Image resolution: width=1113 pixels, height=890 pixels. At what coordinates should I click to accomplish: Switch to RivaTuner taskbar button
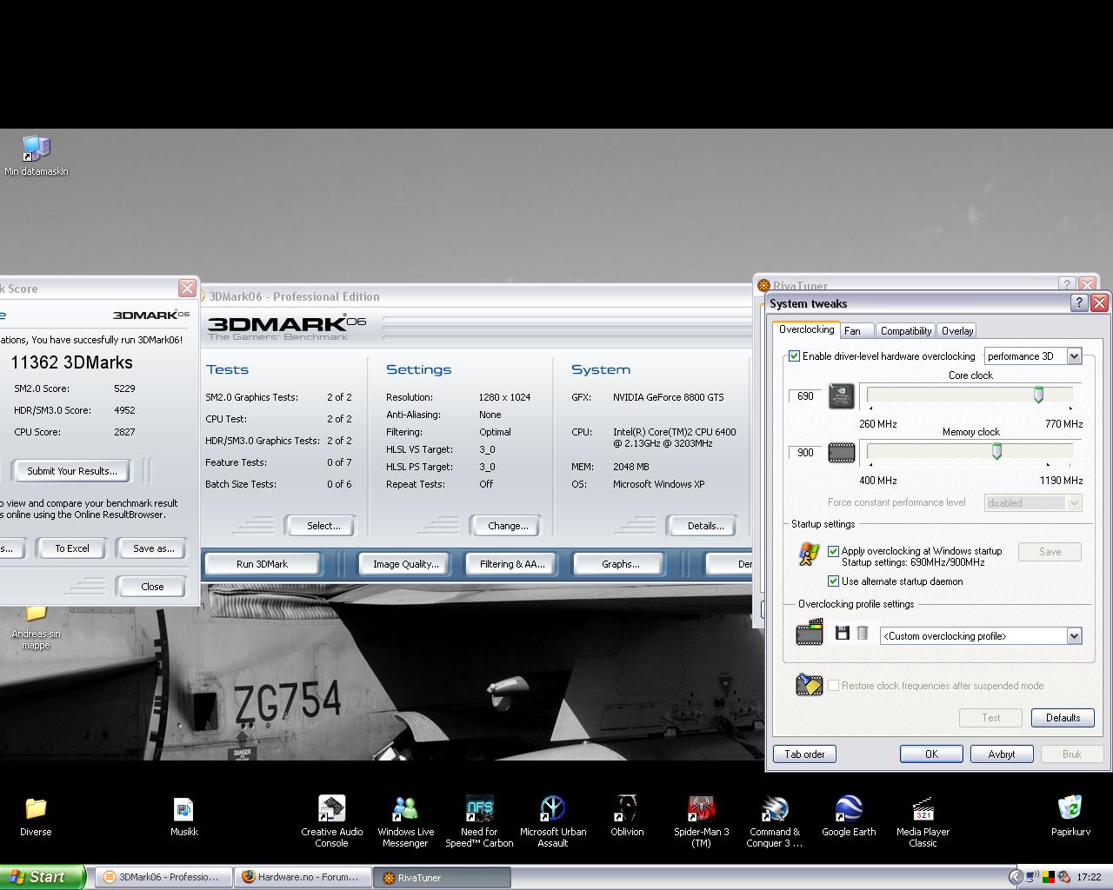click(442, 877)
